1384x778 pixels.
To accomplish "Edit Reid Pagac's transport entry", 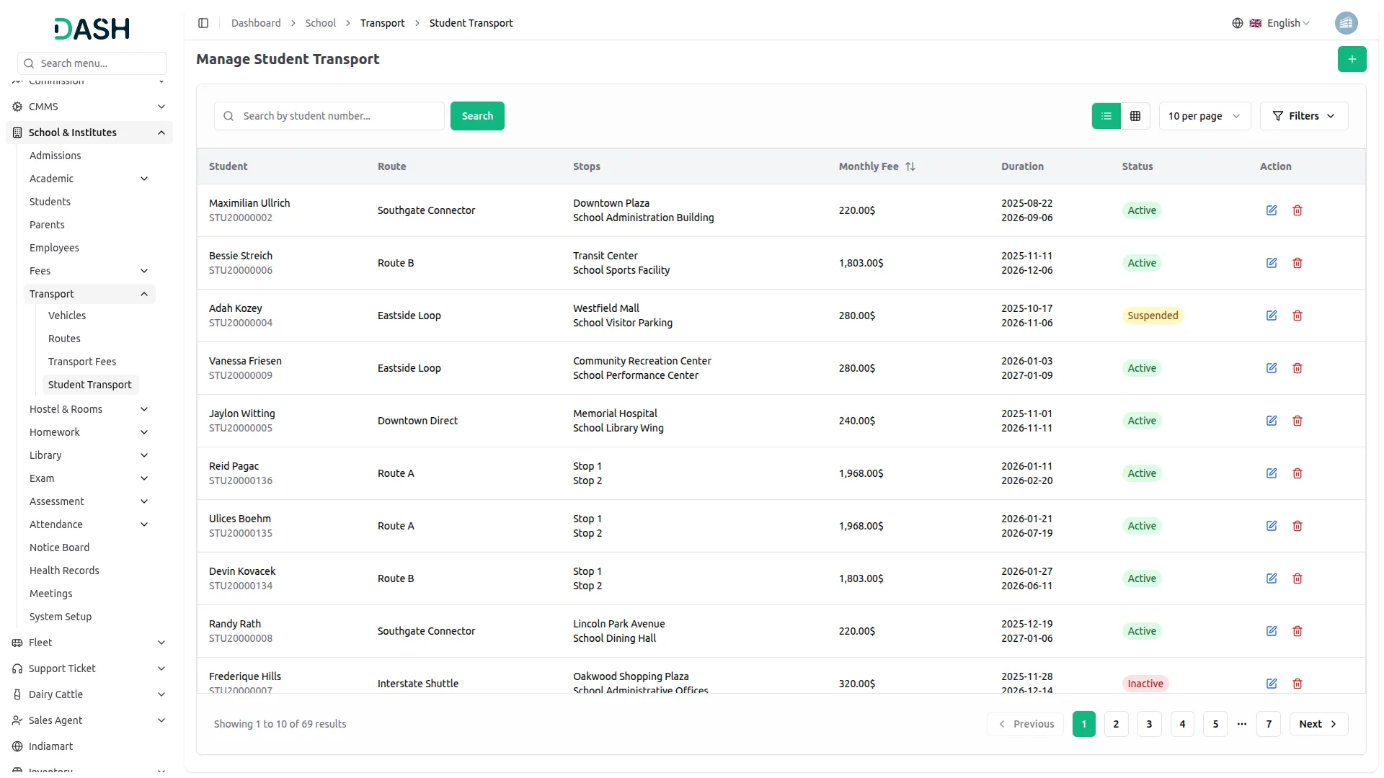I will pos(1271,473).
